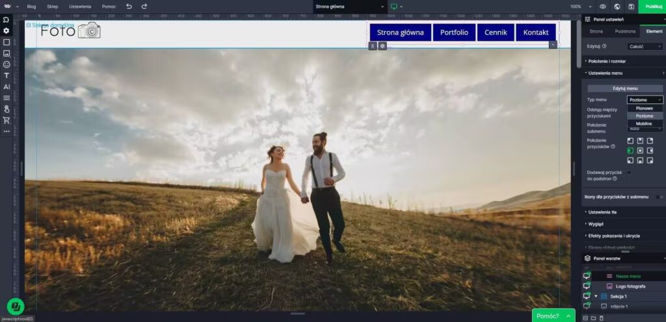
Task: Set button position to middle-left
Action: pos(630,151)
